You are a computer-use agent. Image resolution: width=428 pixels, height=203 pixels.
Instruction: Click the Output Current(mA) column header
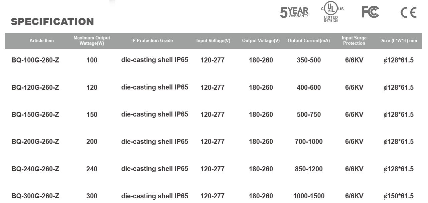[309, 41]
